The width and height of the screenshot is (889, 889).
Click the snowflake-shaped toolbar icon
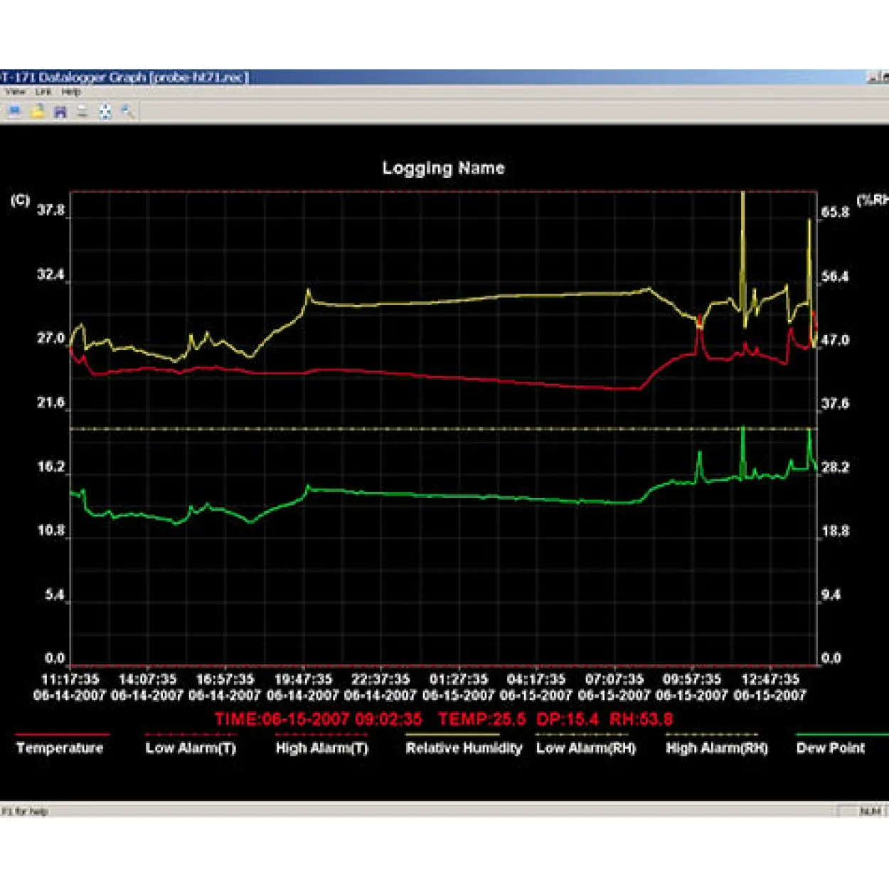click(x=105, y=112)
